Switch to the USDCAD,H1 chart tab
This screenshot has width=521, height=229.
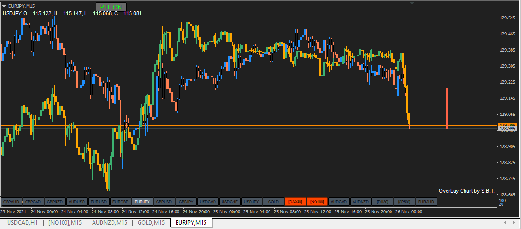tap(22, 223)
